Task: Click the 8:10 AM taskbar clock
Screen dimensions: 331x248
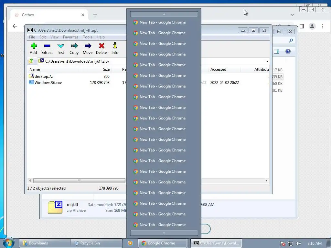Action: (315, 243)
